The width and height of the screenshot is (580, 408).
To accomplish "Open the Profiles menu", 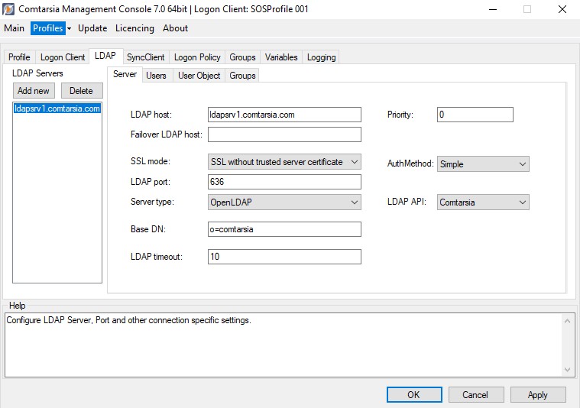I will pos(47,28).
